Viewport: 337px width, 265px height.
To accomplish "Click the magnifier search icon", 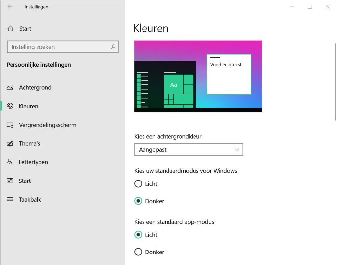I will pyautogui.click(x=113, y=47).
